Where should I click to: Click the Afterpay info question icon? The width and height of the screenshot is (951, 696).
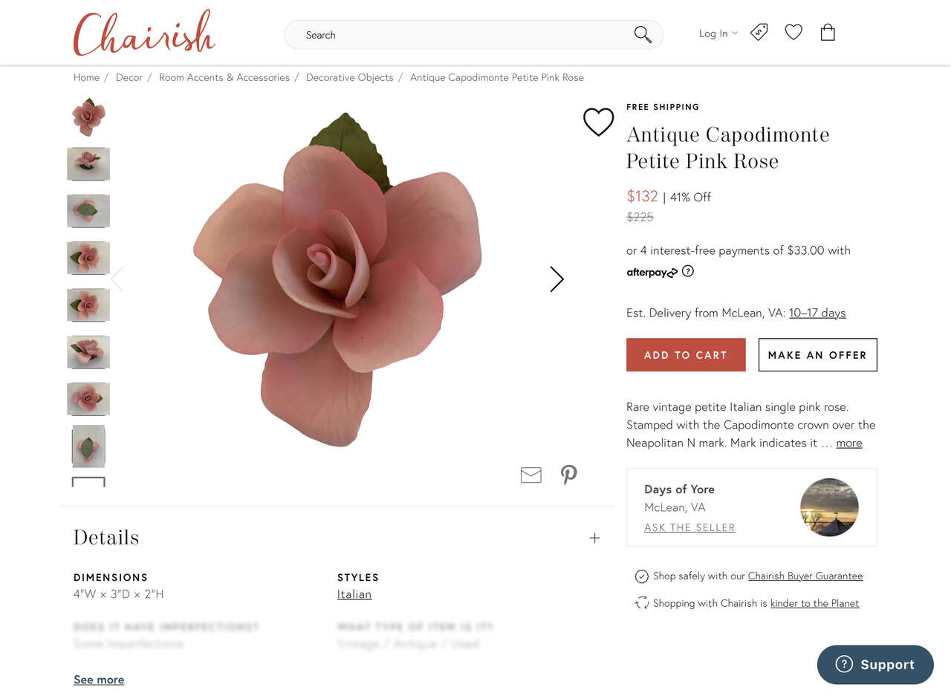pos(688,271)
